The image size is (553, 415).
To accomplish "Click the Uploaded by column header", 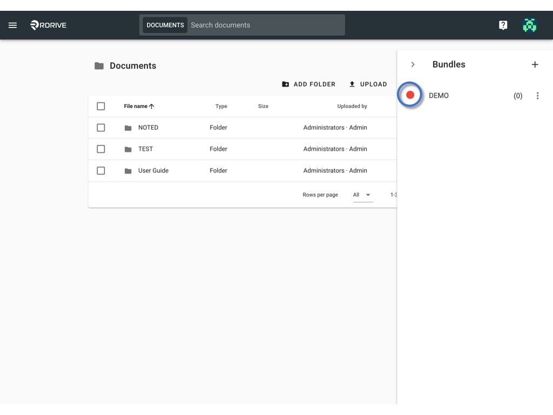I will 352,106.
